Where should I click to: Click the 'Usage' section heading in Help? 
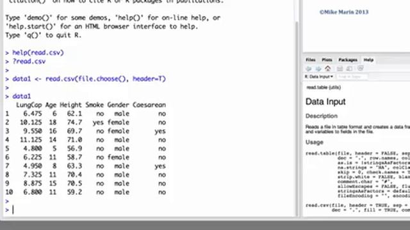coord(315,142)
